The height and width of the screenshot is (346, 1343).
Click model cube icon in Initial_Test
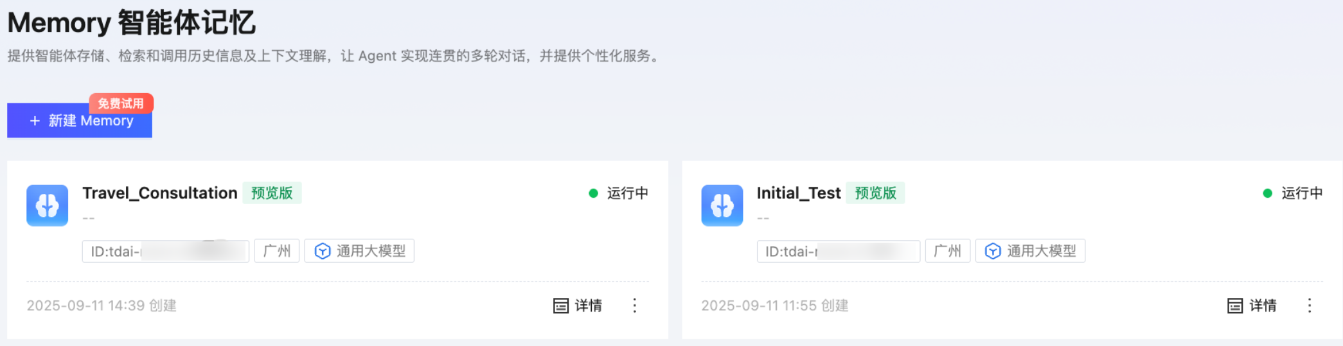993,251
